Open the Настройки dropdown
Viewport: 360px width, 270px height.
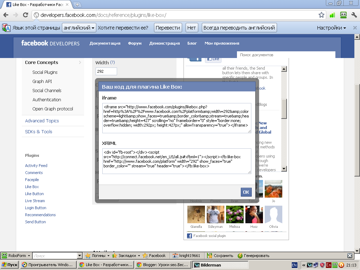[331, 28]
